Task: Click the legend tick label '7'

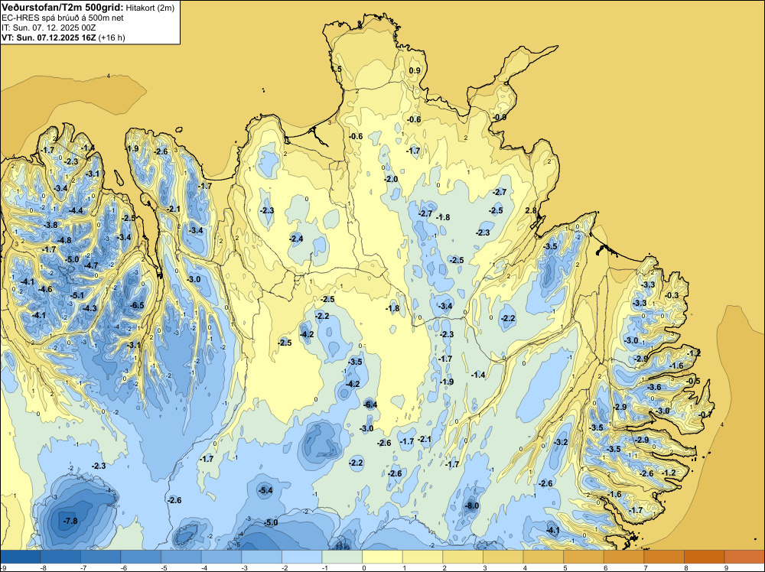Action: [646, 568]
